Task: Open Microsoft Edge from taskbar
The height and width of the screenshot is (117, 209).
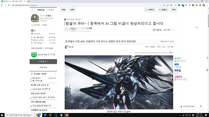Action: pyautogui.click(x=45, y=115)
